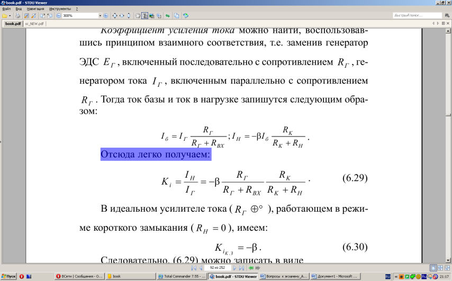Click highlighted text Отсюда легко получаем:
Image resolution: width=452 pixels, height=281 pixels.
[156, 154]
